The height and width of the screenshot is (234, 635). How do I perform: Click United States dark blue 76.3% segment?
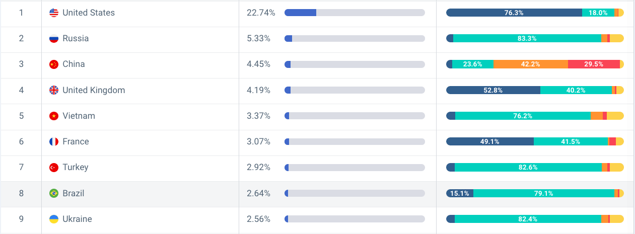(x=514, y=13)
